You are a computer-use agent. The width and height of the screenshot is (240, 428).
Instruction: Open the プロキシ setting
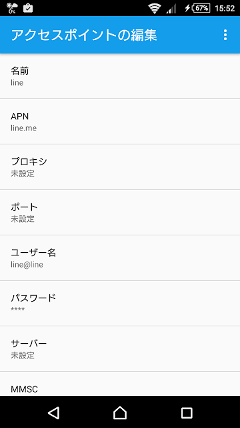120,167
